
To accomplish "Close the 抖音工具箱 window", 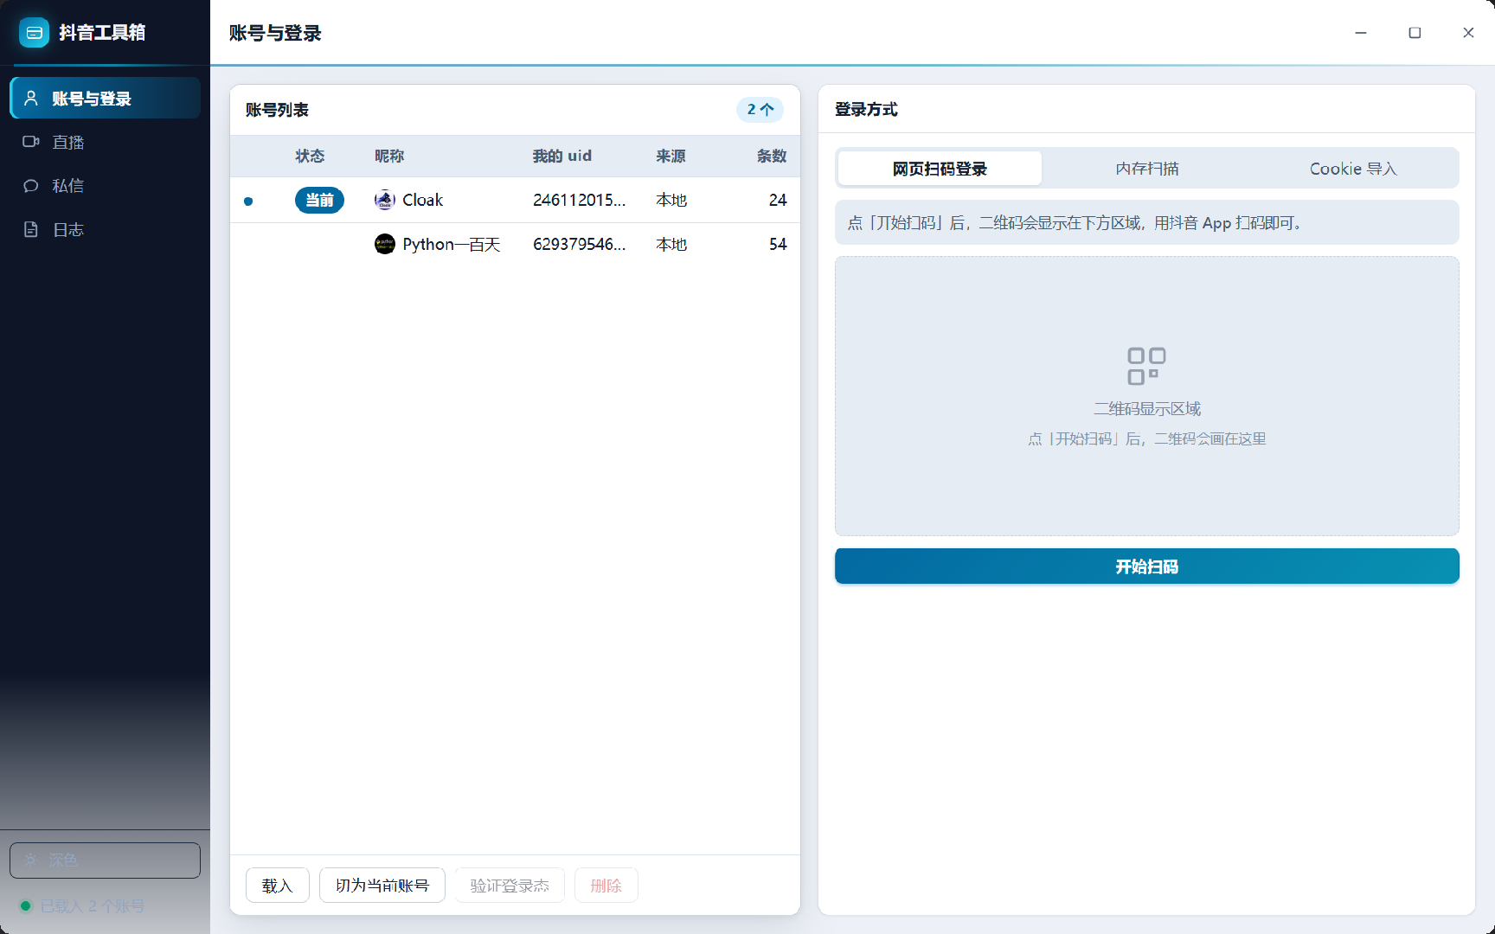I will point(1468,33).
